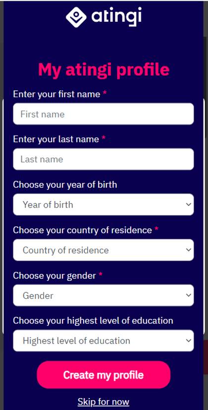
Task: Click the Choose your gender label text
Action: click(54, 275)
